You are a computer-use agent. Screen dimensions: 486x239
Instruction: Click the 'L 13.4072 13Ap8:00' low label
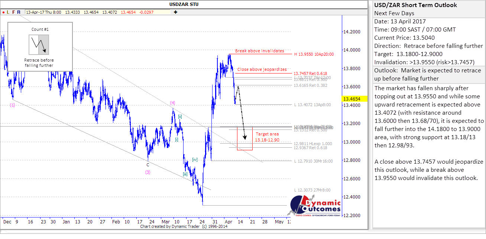(313, 105)
